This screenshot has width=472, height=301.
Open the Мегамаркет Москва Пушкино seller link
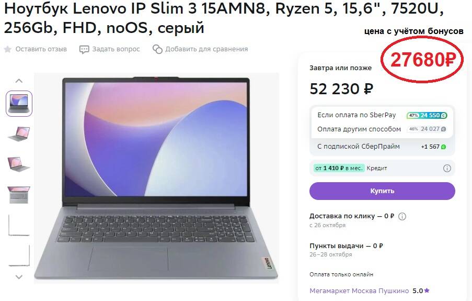[359, 291]
